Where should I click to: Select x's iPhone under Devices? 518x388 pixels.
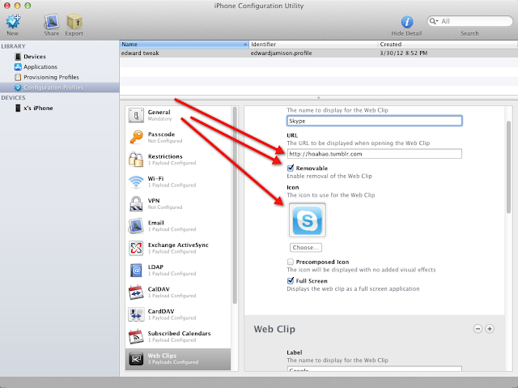tap(38, 108)
